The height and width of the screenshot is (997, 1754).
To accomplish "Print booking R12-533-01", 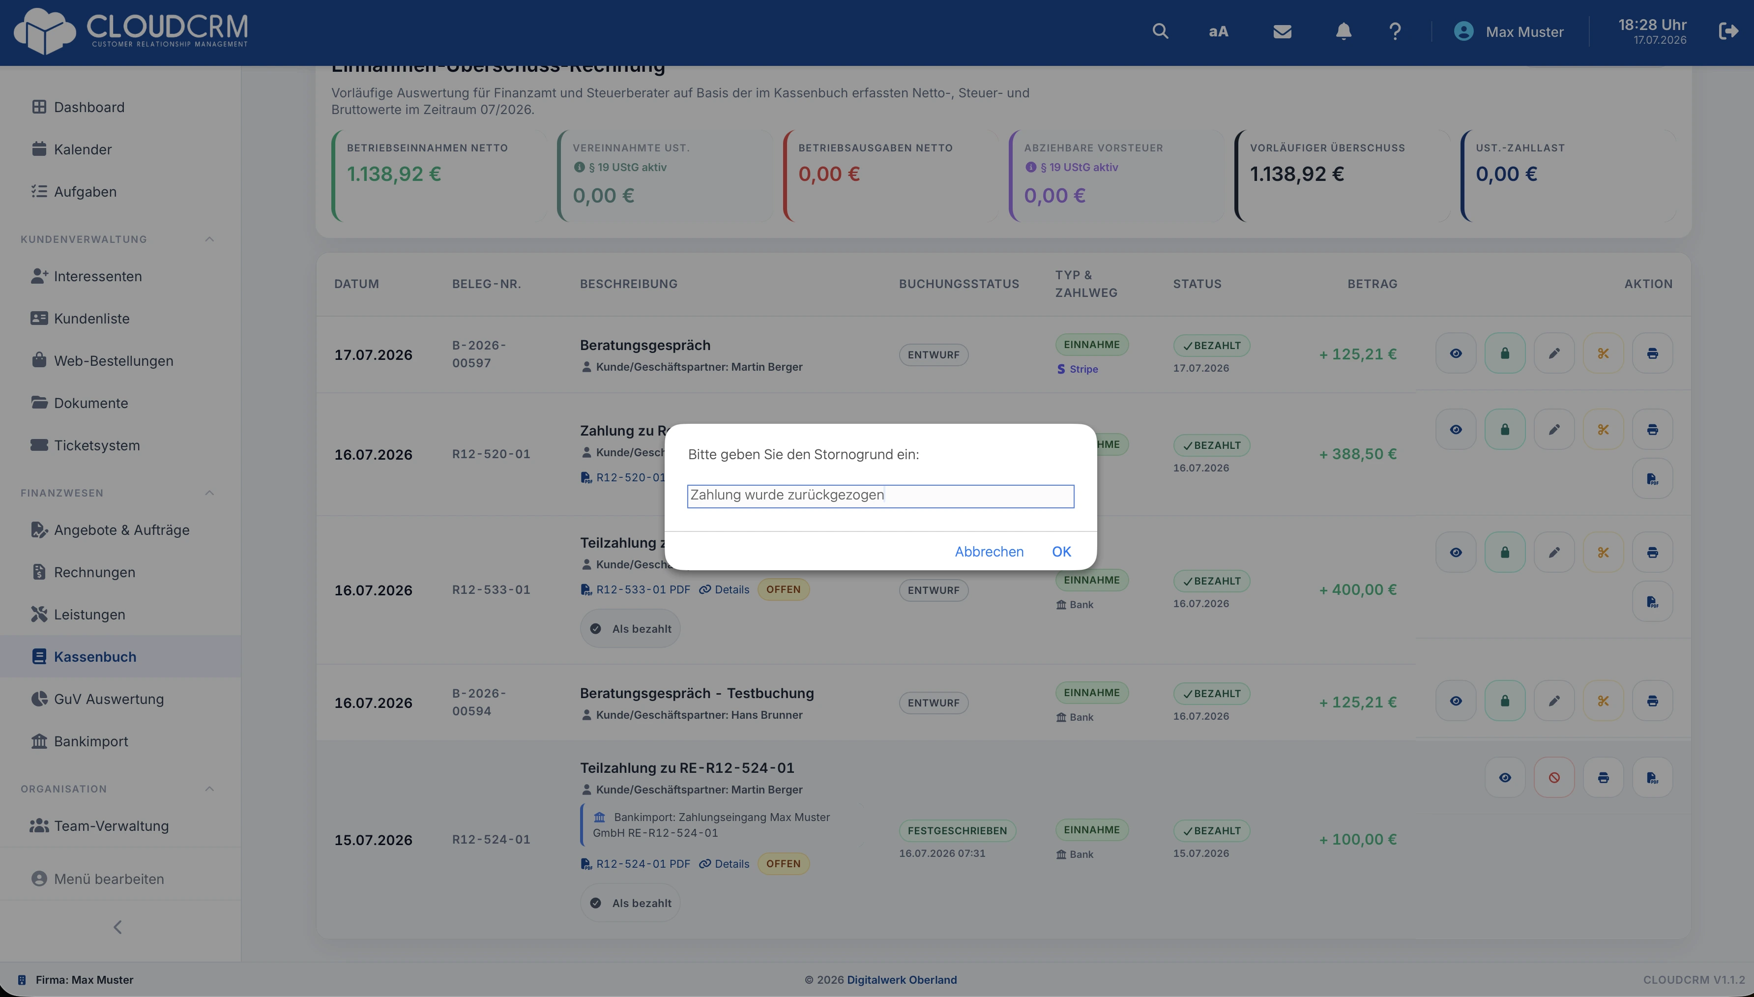I will click(x=1653, y=552).
